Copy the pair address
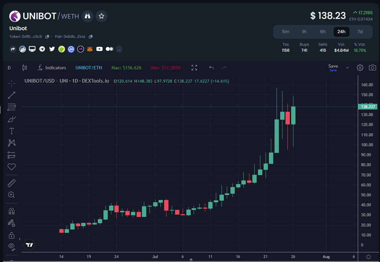380x262 pixels. pos(91,36)
